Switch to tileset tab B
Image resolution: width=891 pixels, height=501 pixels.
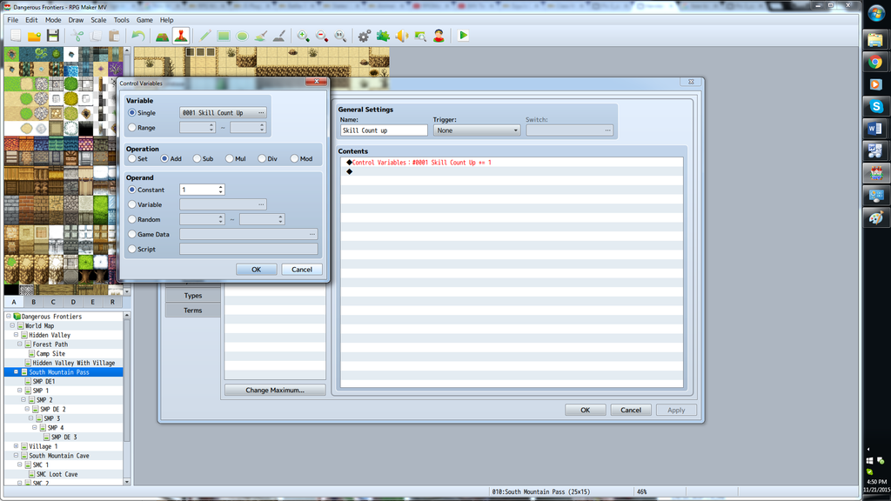(34, 302)
